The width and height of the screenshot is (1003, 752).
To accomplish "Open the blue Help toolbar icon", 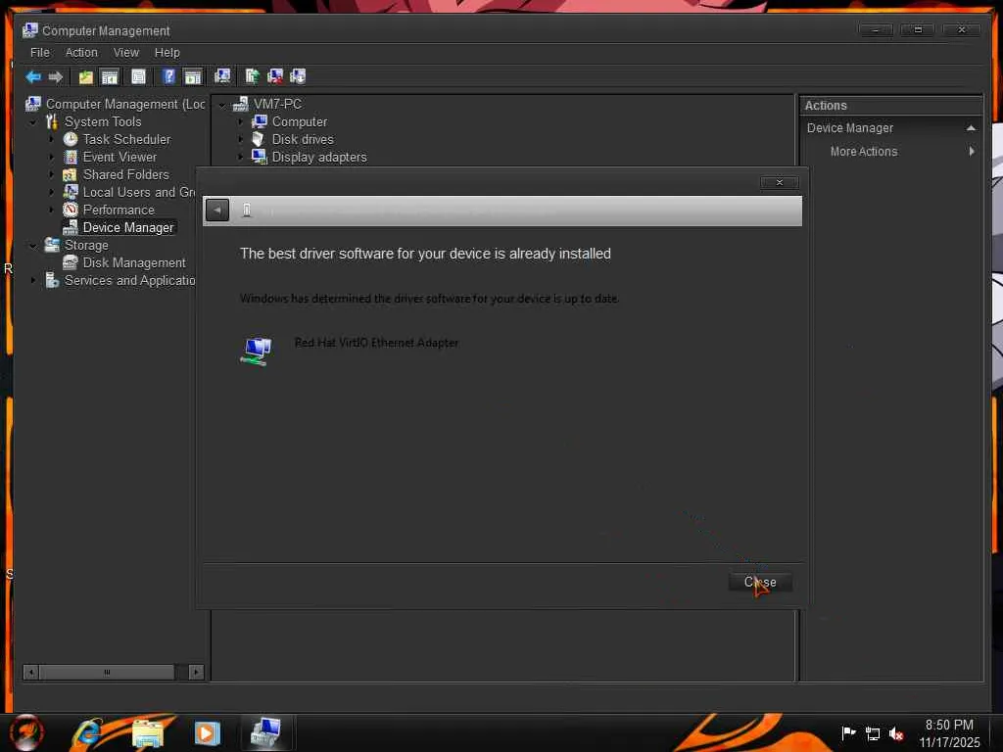I will (x=168, y=76).
